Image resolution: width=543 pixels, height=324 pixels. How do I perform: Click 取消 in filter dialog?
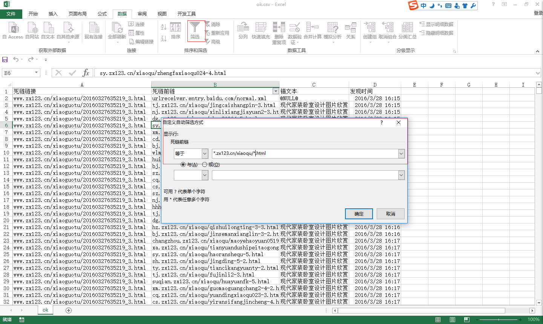(391, 214)
